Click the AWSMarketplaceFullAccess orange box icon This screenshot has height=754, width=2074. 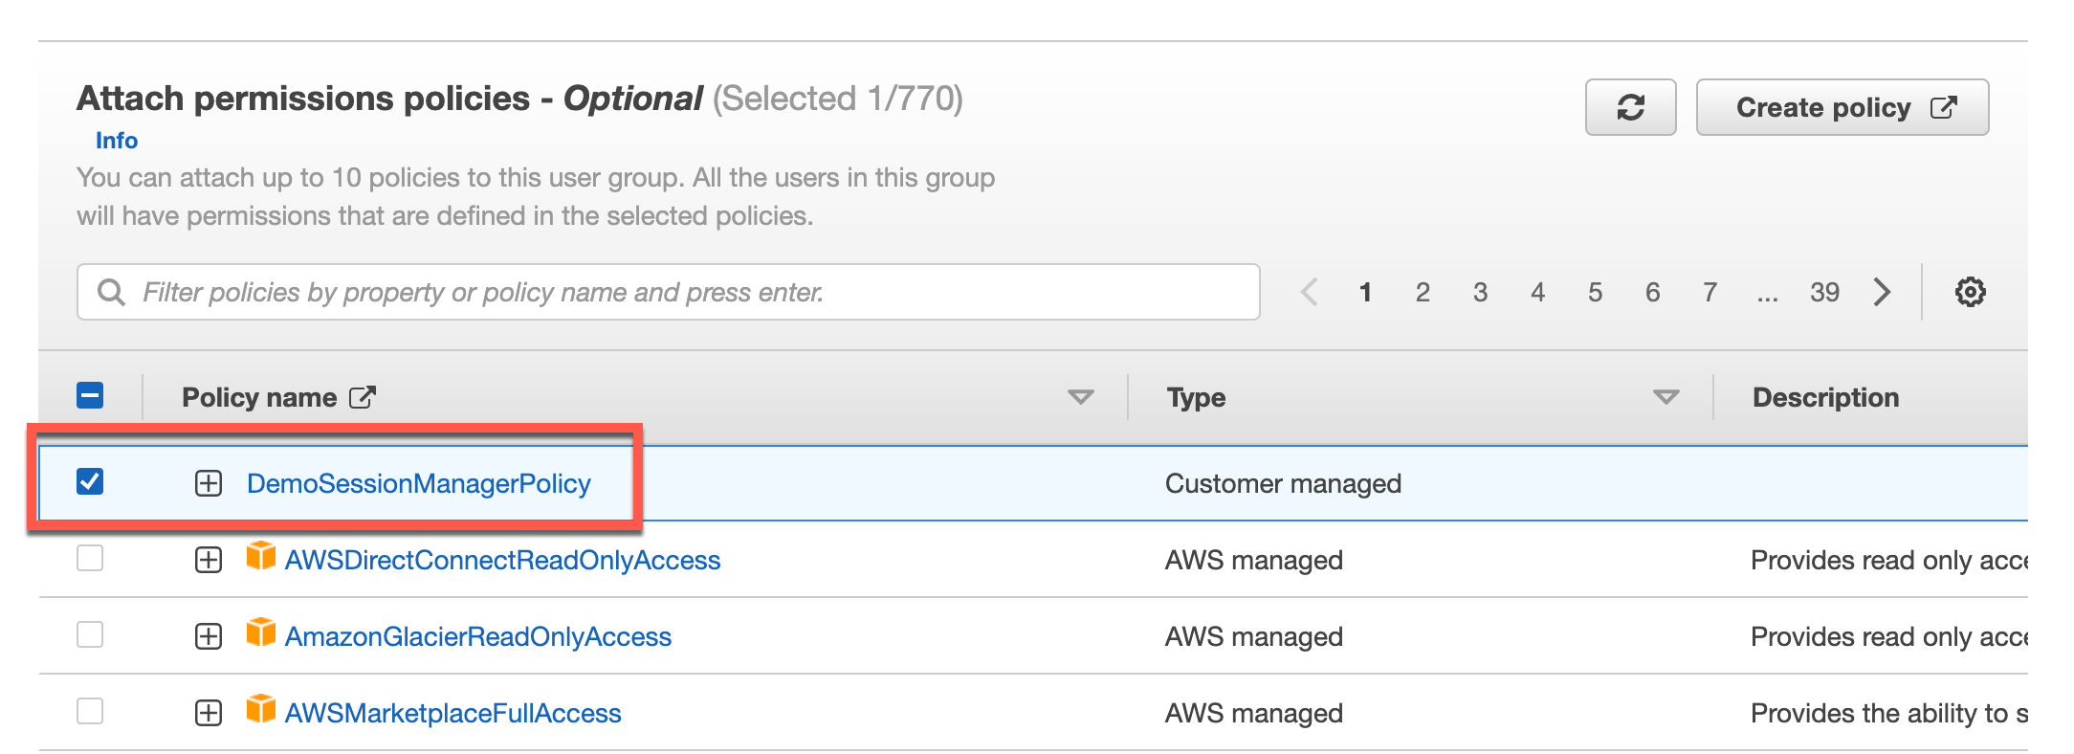coord(260,709)
